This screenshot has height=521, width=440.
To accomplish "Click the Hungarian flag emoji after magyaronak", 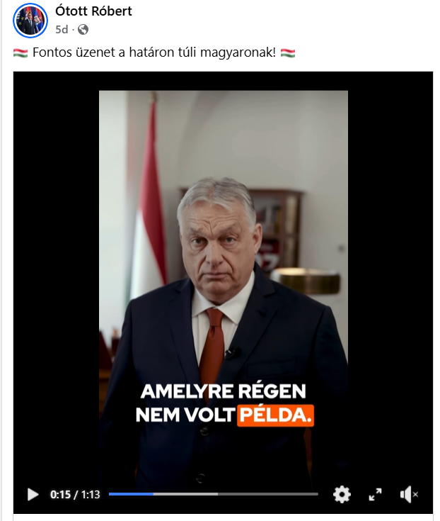I will click(287, 52).
